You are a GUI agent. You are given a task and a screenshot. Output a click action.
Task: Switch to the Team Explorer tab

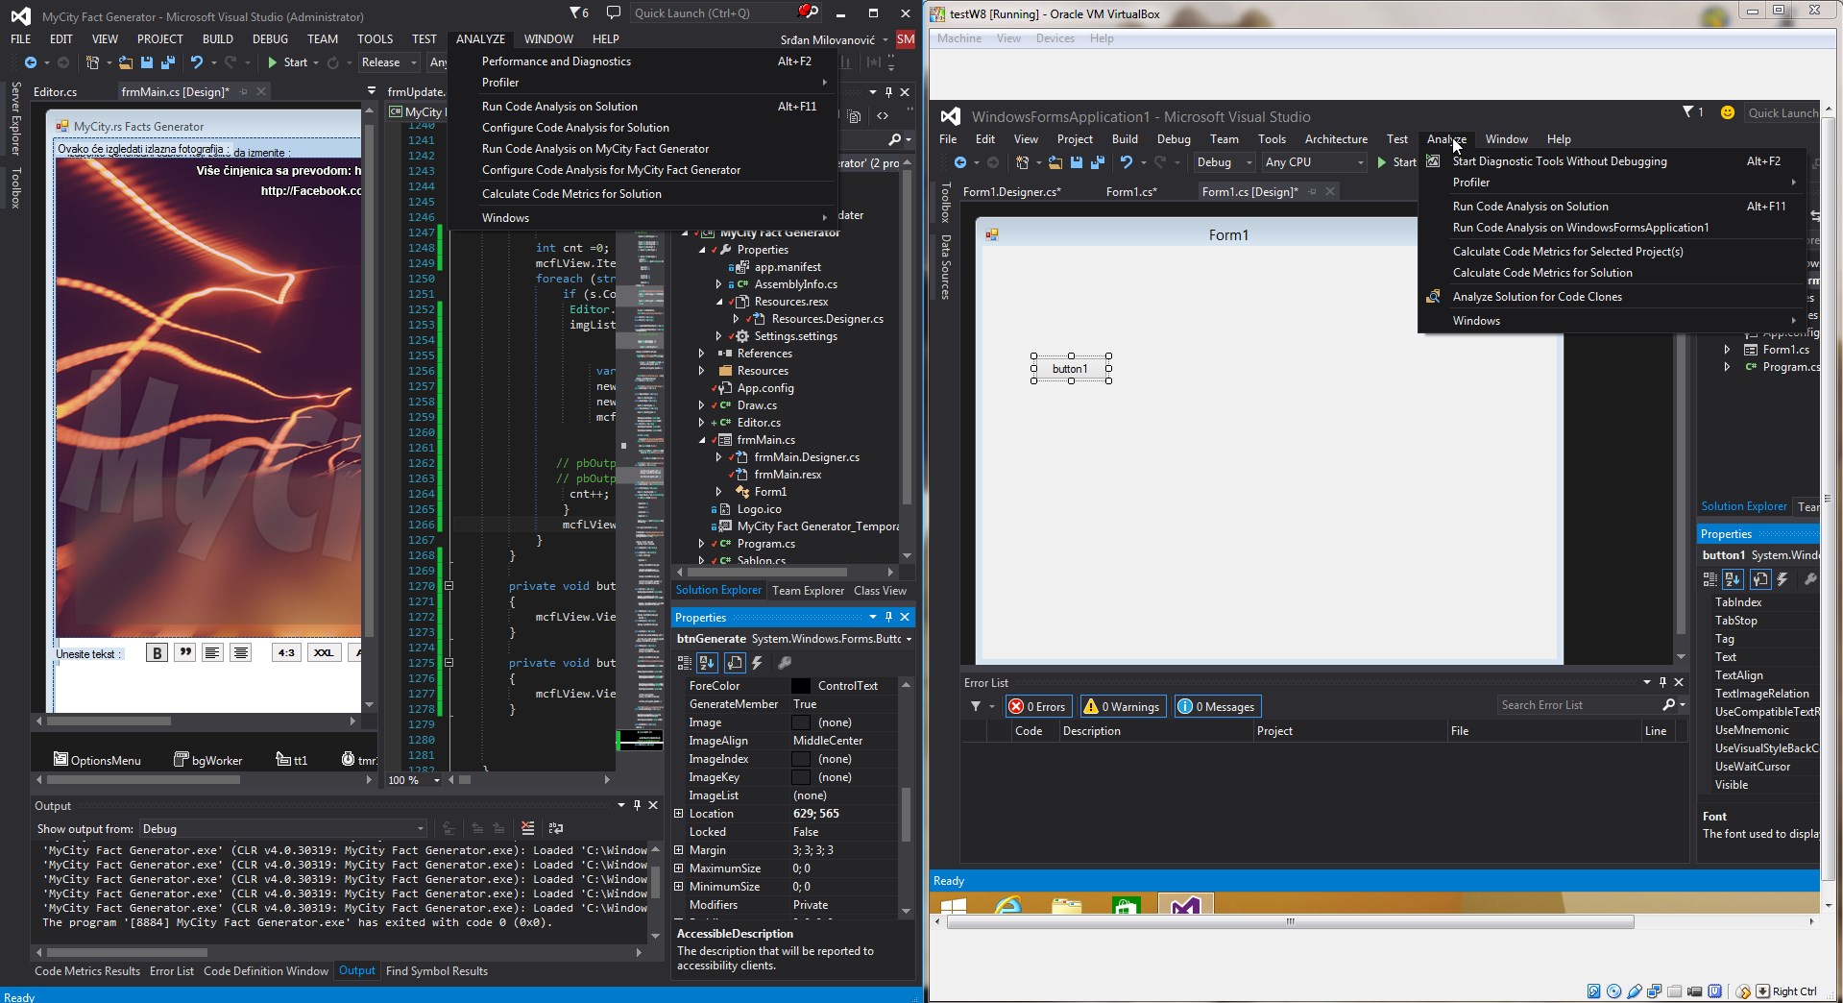[x=808, y=591]
